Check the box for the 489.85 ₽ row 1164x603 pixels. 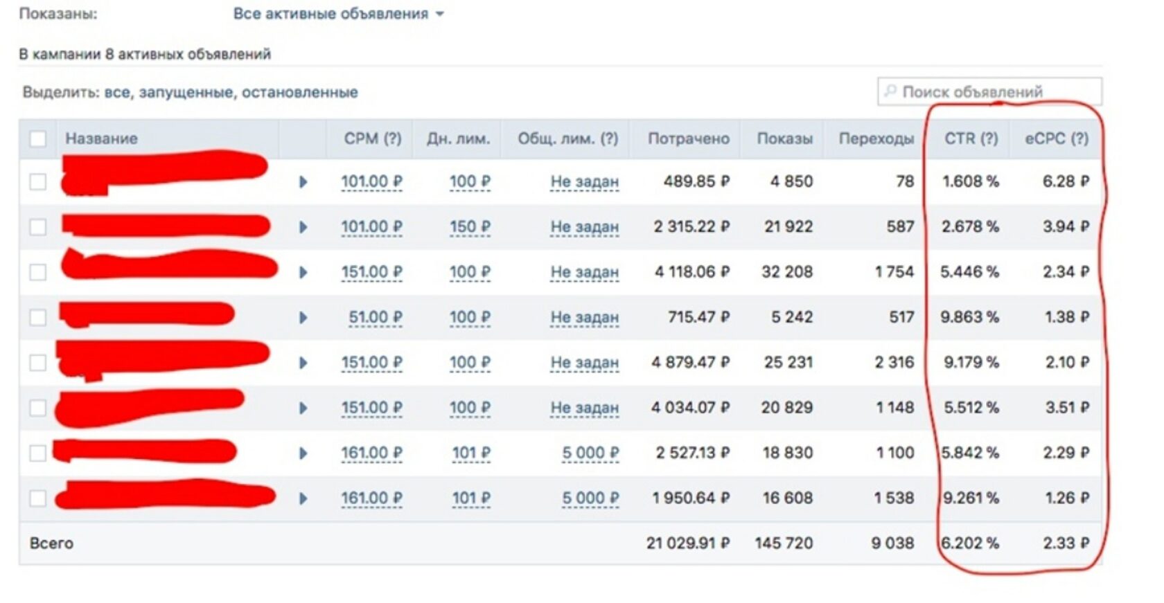38,182
